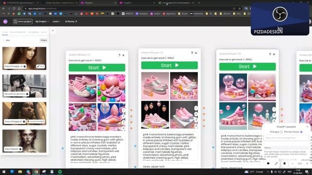Click the fit-to-screen expand icon
Image resolution: width=312 pixels, height=175 pixels.
pyautogui.click(x=276, y=163)
